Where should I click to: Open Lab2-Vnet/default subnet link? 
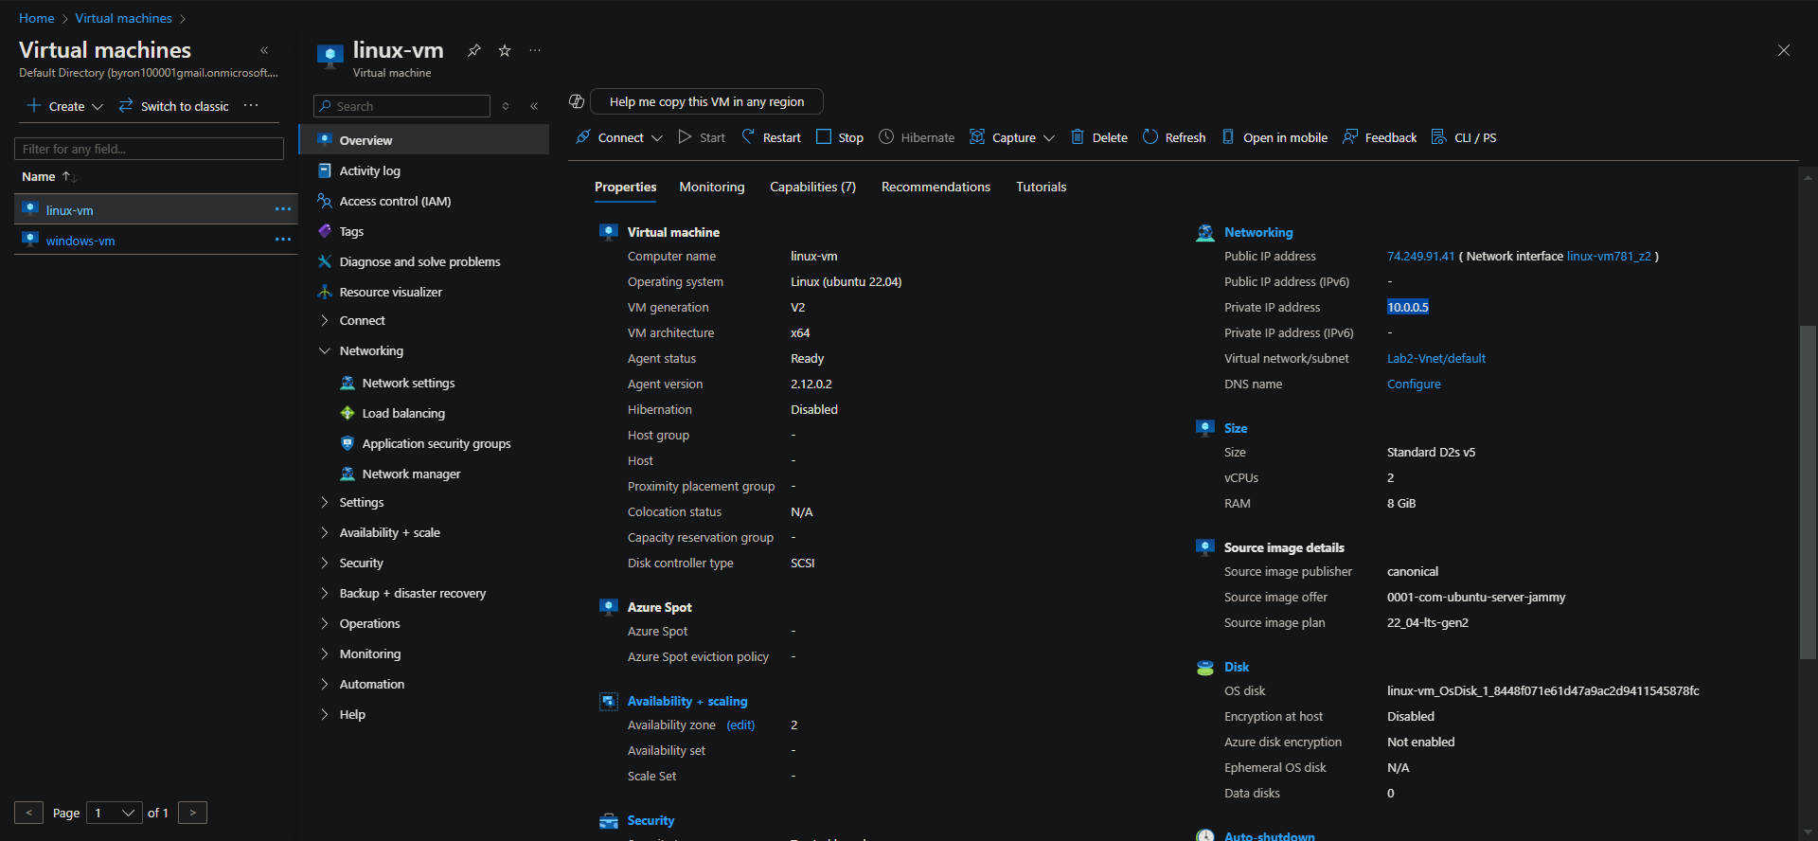point(1435,358)
